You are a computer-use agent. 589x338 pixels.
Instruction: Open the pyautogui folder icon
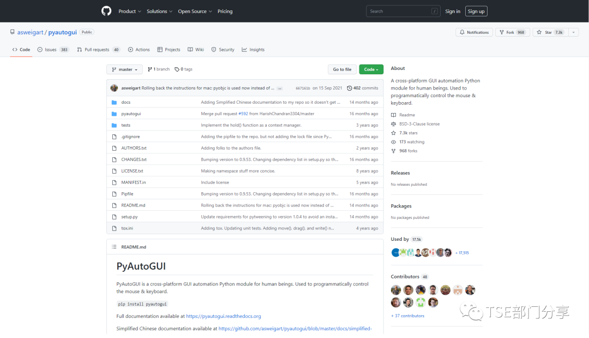pos(114,114)
